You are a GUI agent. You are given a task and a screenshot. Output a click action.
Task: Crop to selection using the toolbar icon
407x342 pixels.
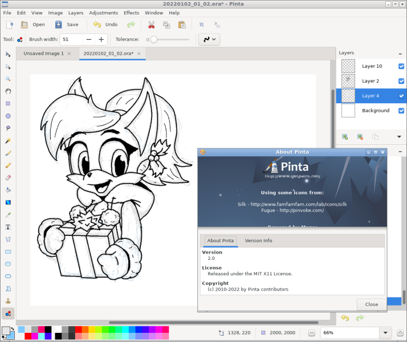[x=201, y=25]
